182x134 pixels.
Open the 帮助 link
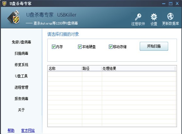coord(11,131)
